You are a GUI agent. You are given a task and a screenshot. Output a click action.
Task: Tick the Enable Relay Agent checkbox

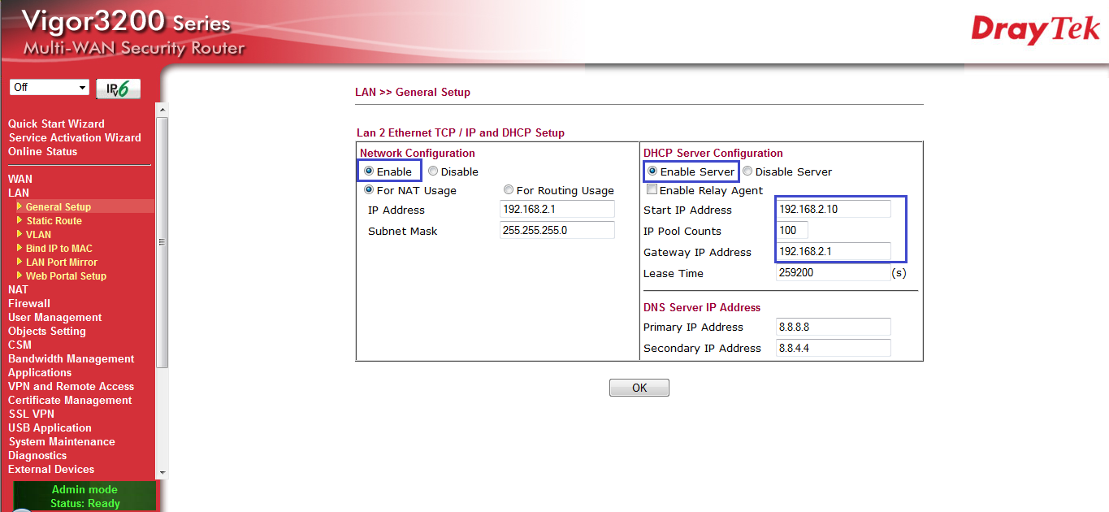(652, 190)
